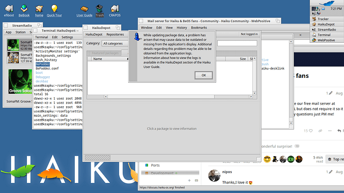Click the large Groove Salad cover art
344x193 pixels.
[20, 82]
